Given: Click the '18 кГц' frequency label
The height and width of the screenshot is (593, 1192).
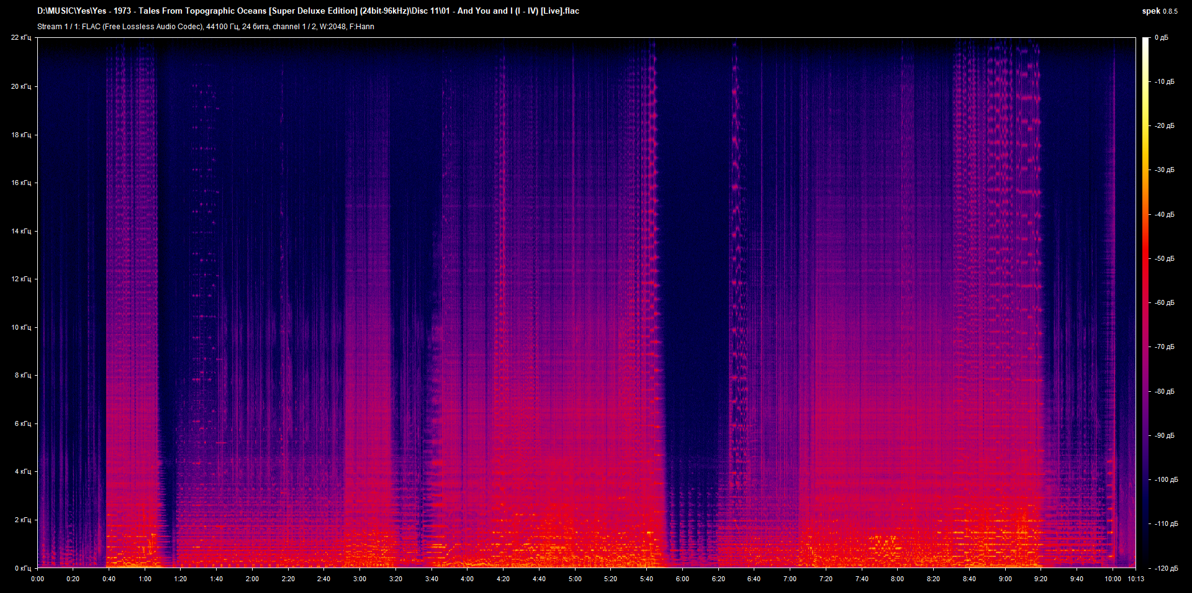Looking at the screenshot, I should [x=21, y=135].
